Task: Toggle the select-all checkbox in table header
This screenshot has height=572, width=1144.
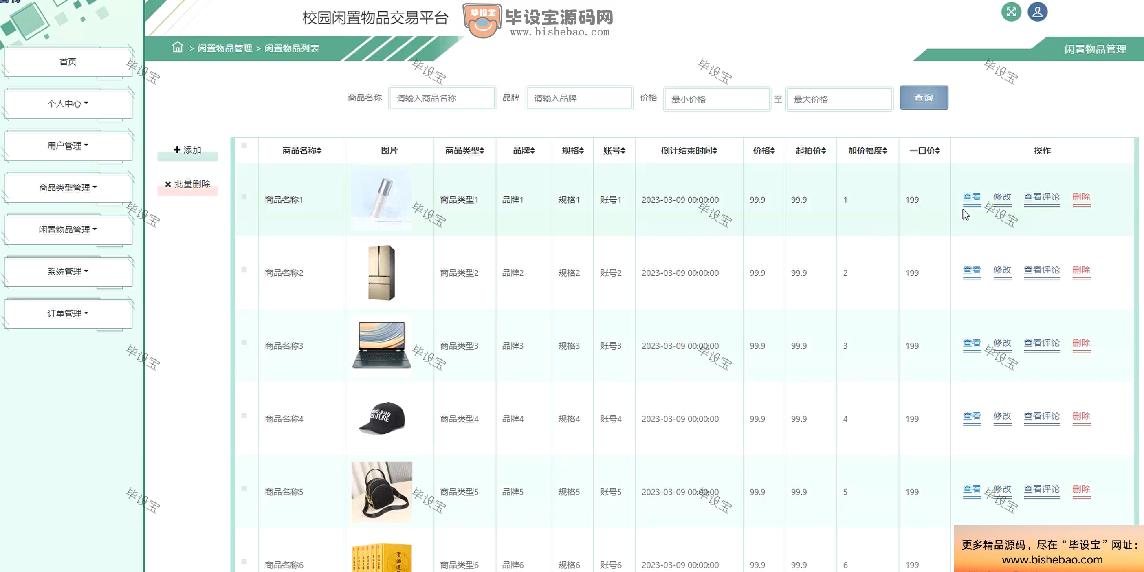Action: click(x=244, y=145)
